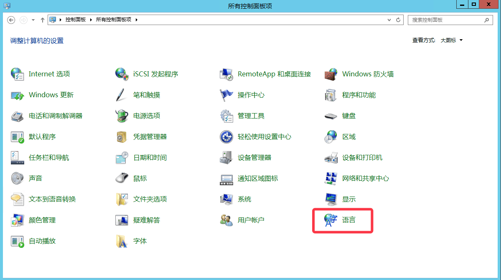Open the 管理工具 gear icon
This screenshot has width=501, height=280.
226,116
